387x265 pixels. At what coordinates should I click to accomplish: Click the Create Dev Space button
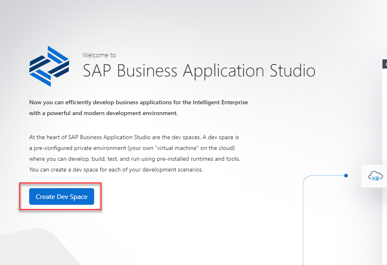click(61, 196)
